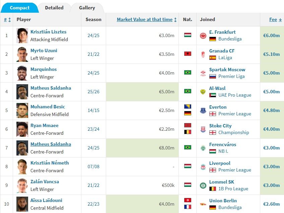Click the Granada CF club crest

pyautogui.click(x=203, y=54)
